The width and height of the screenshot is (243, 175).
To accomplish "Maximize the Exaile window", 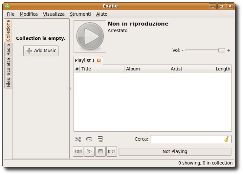I will [221, 6].
